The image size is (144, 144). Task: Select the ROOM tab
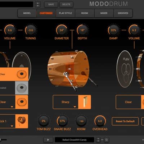pos(85,13)
